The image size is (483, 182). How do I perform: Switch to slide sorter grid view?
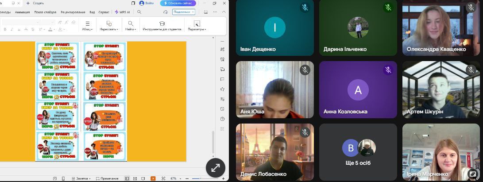pos(135,178)
